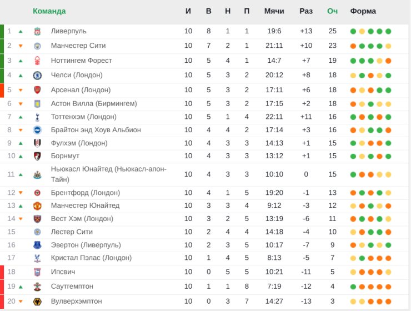
Task: Click the Tottenham crest icon
Action: click(x=37, y=117)
